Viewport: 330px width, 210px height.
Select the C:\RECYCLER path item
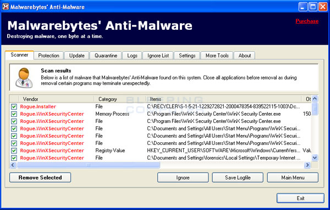coord(223,106)
